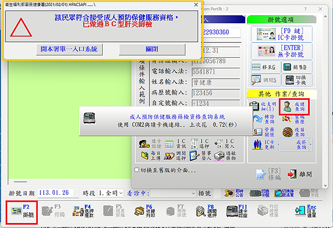Viewport: 333px width, 228px height.
Task: Click F9 IC卡掛號 card registration
Action: (281, 34)
